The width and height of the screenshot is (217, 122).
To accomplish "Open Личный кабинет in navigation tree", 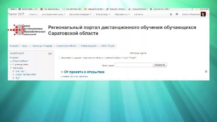I will pos(20,61).
